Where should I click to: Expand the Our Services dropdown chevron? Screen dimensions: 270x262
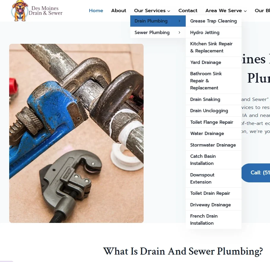[169, 11]
